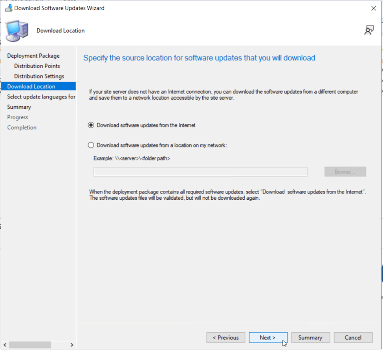The height and width of the screenshot is (350, 383).
Task: Go to the Deployment Package step
Action: coord(33,56)
